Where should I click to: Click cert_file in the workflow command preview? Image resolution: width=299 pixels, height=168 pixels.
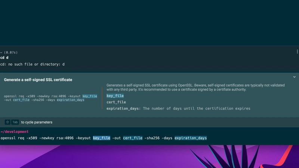tap(21, 100)
